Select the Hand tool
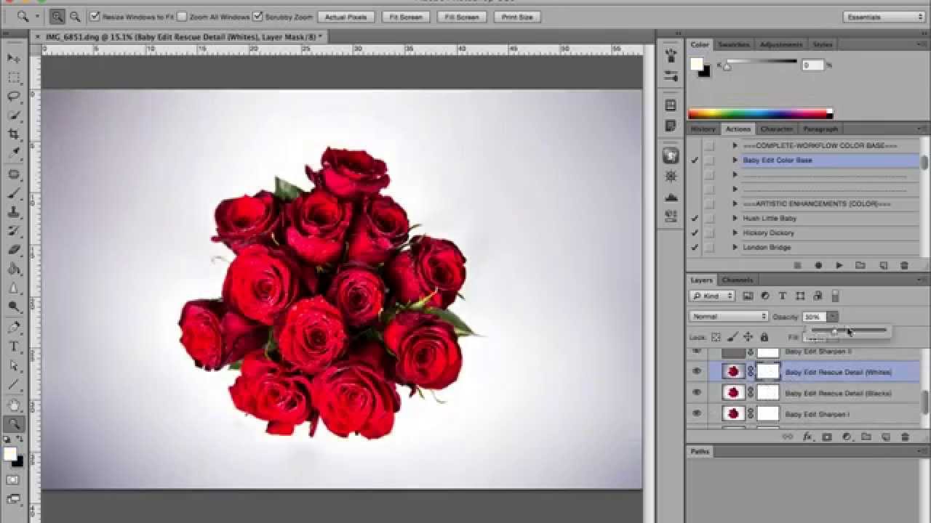The image size is (931, 523). click(x=14, y=405)
